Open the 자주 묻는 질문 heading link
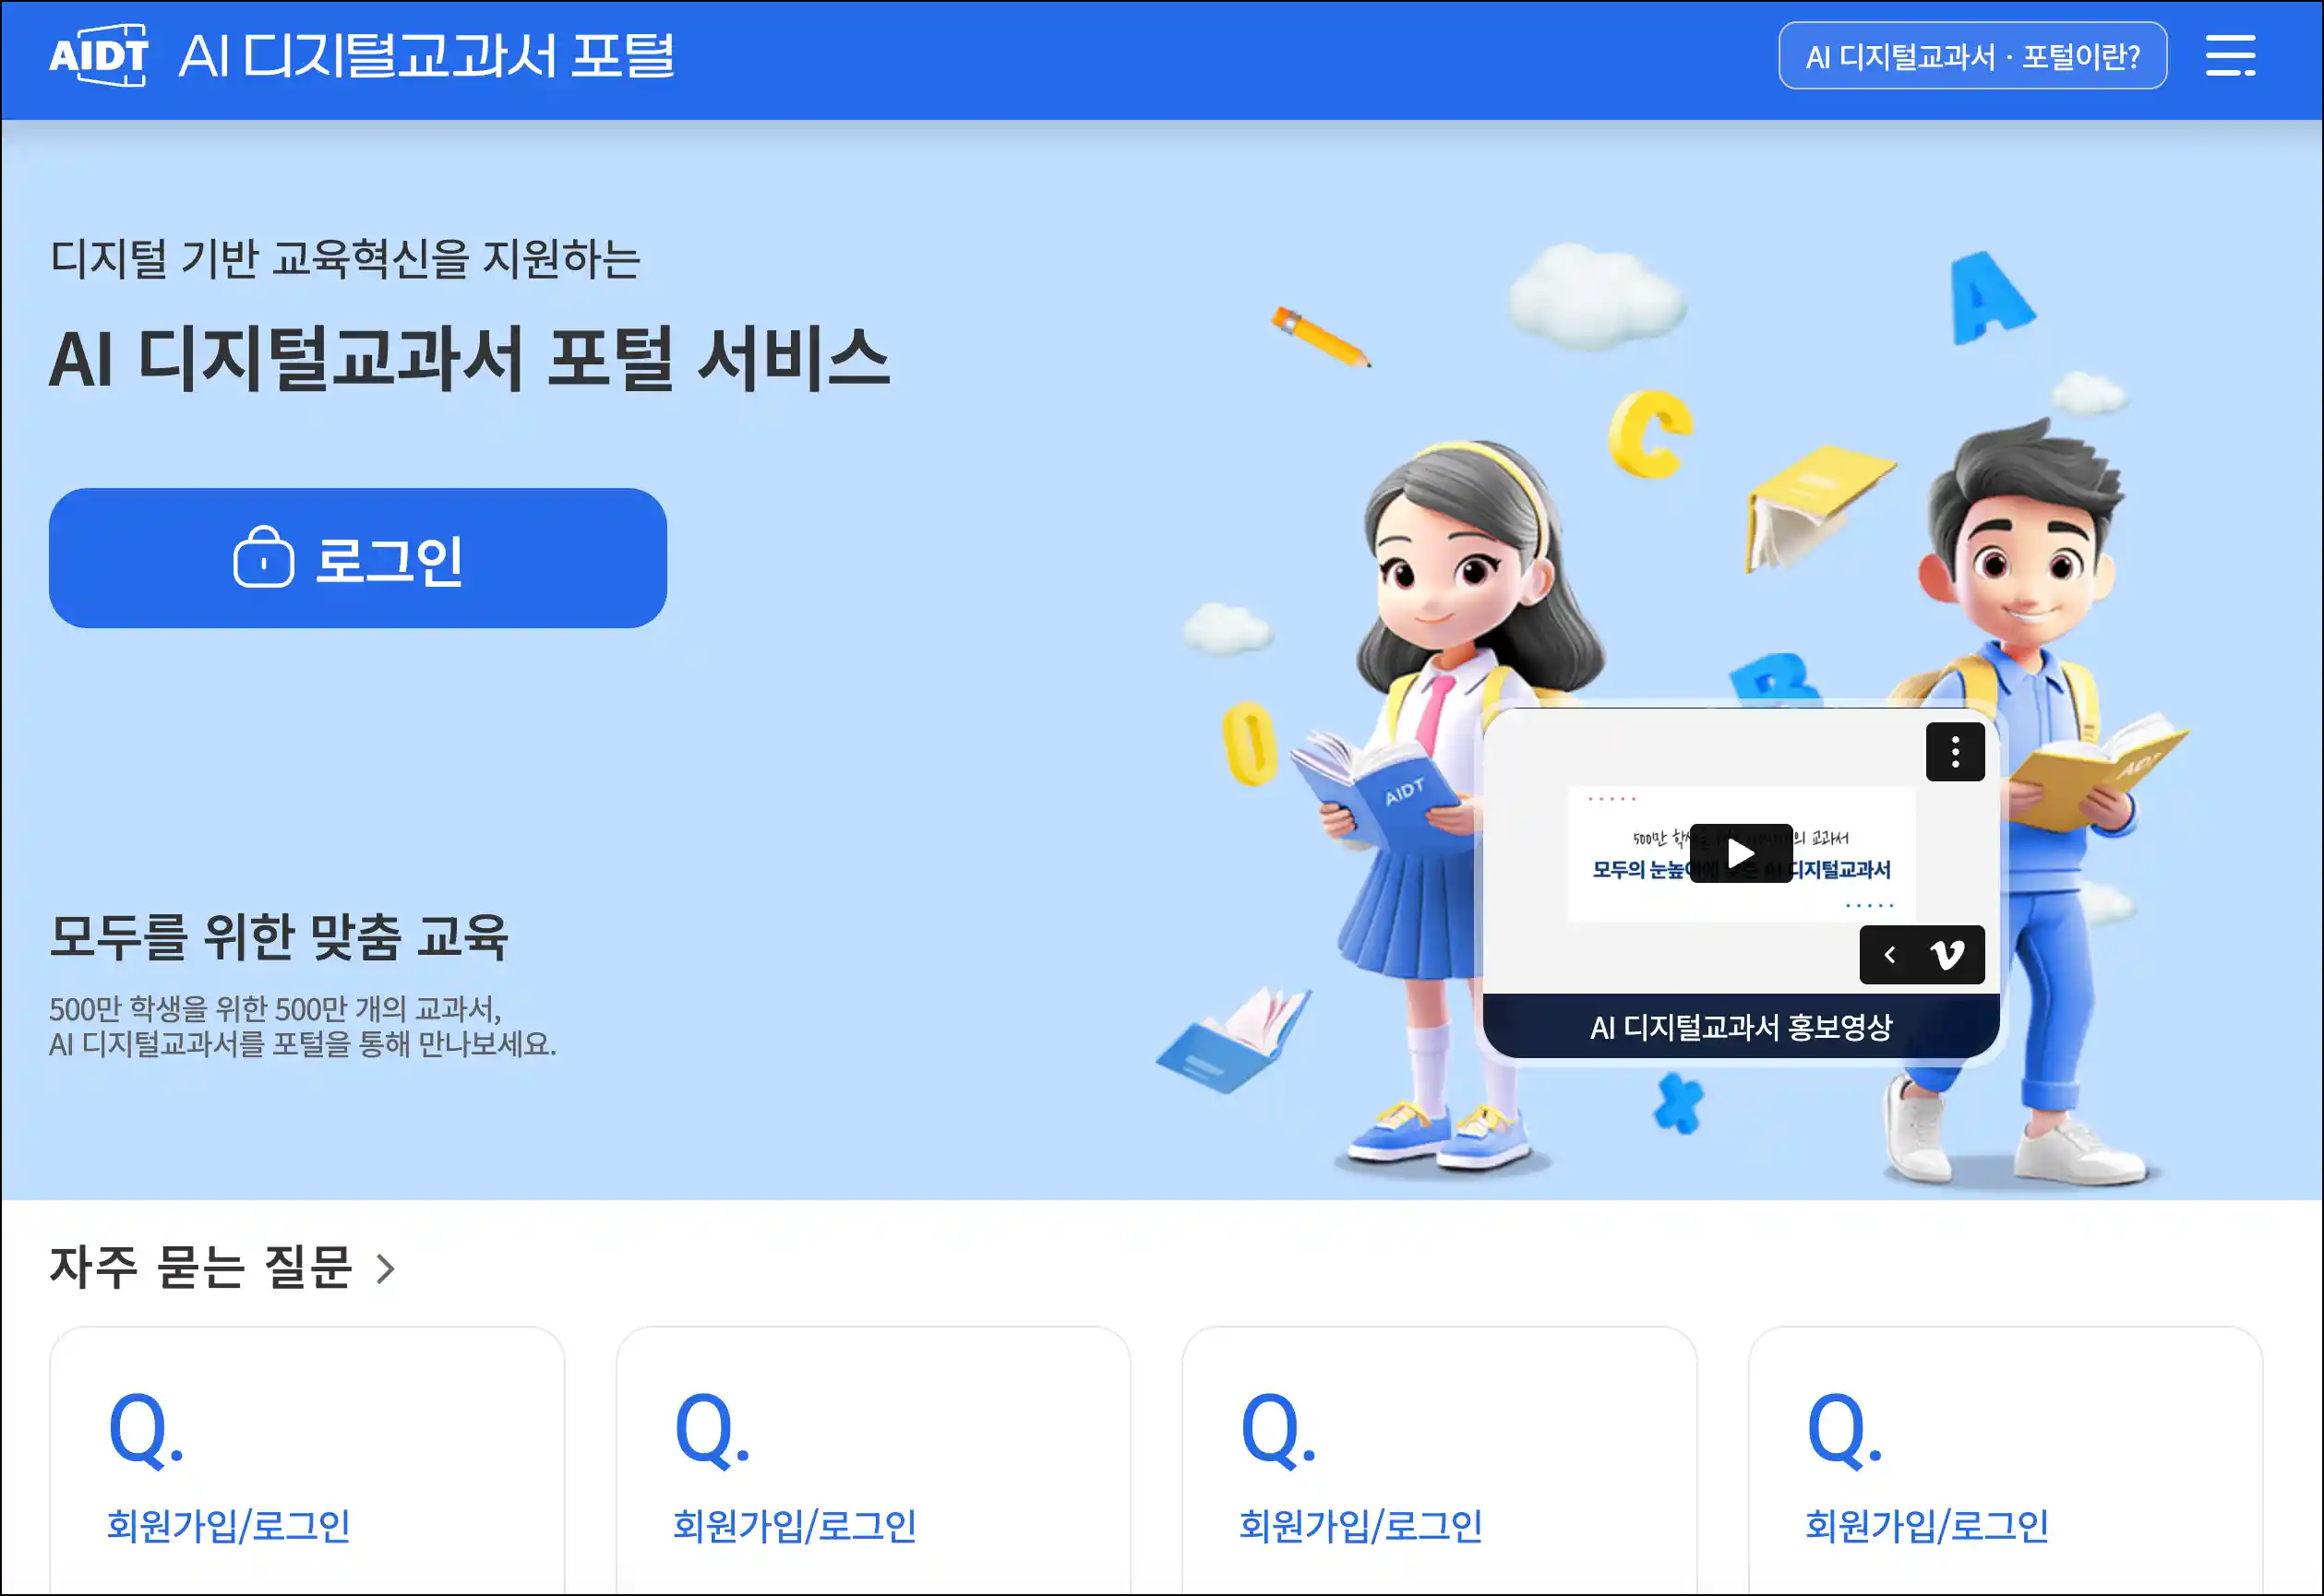 tap(201, 1267)
